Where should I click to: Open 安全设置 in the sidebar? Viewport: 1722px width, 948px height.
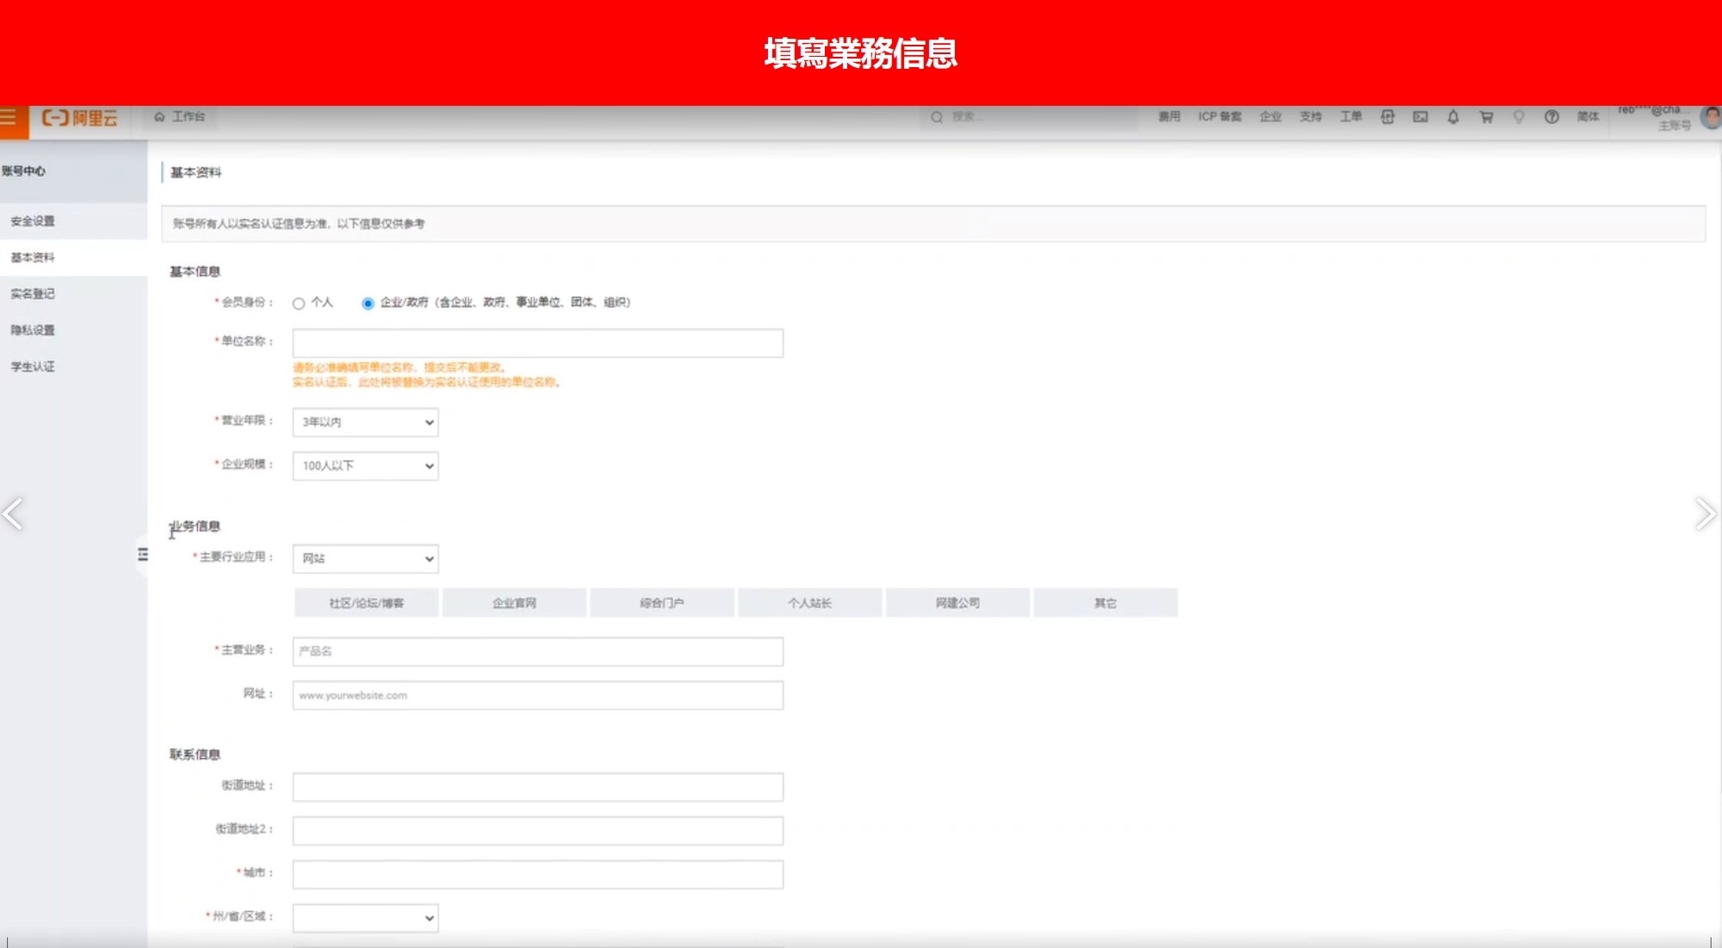(33, 221)
